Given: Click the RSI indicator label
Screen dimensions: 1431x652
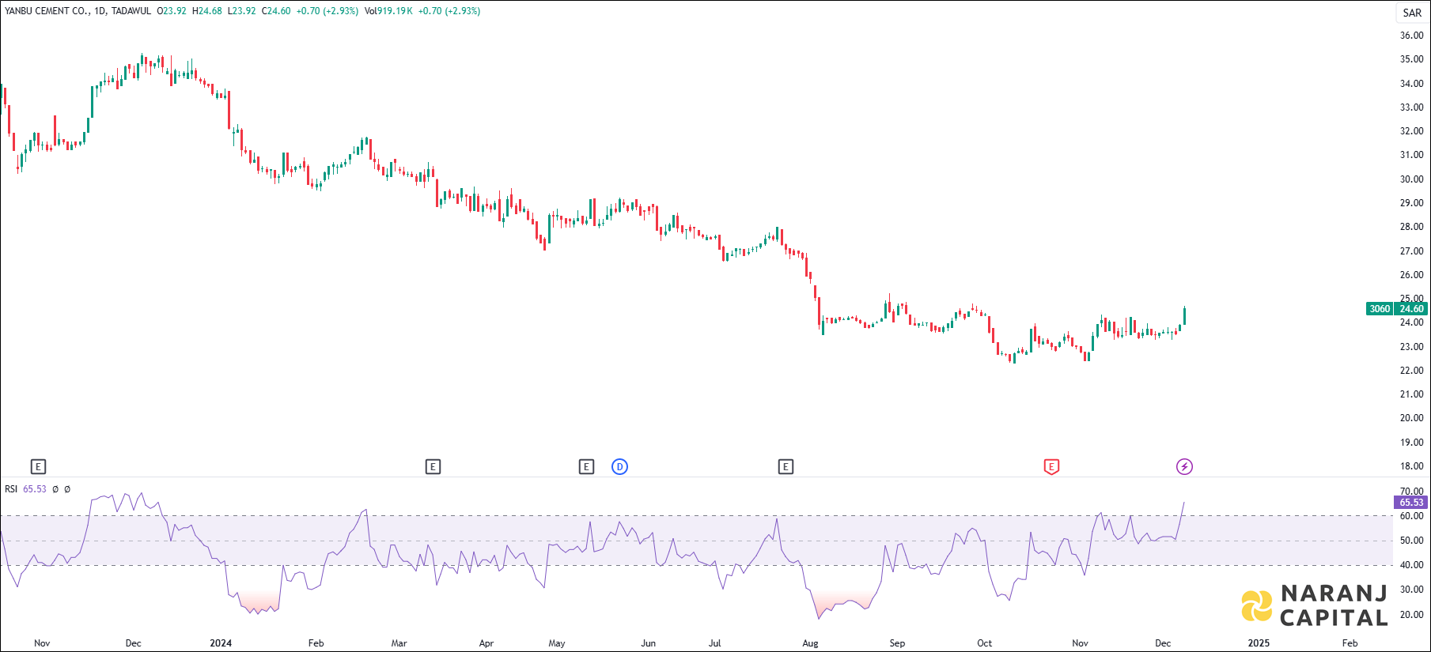Looking at the screenshot, I should [11, 489].
